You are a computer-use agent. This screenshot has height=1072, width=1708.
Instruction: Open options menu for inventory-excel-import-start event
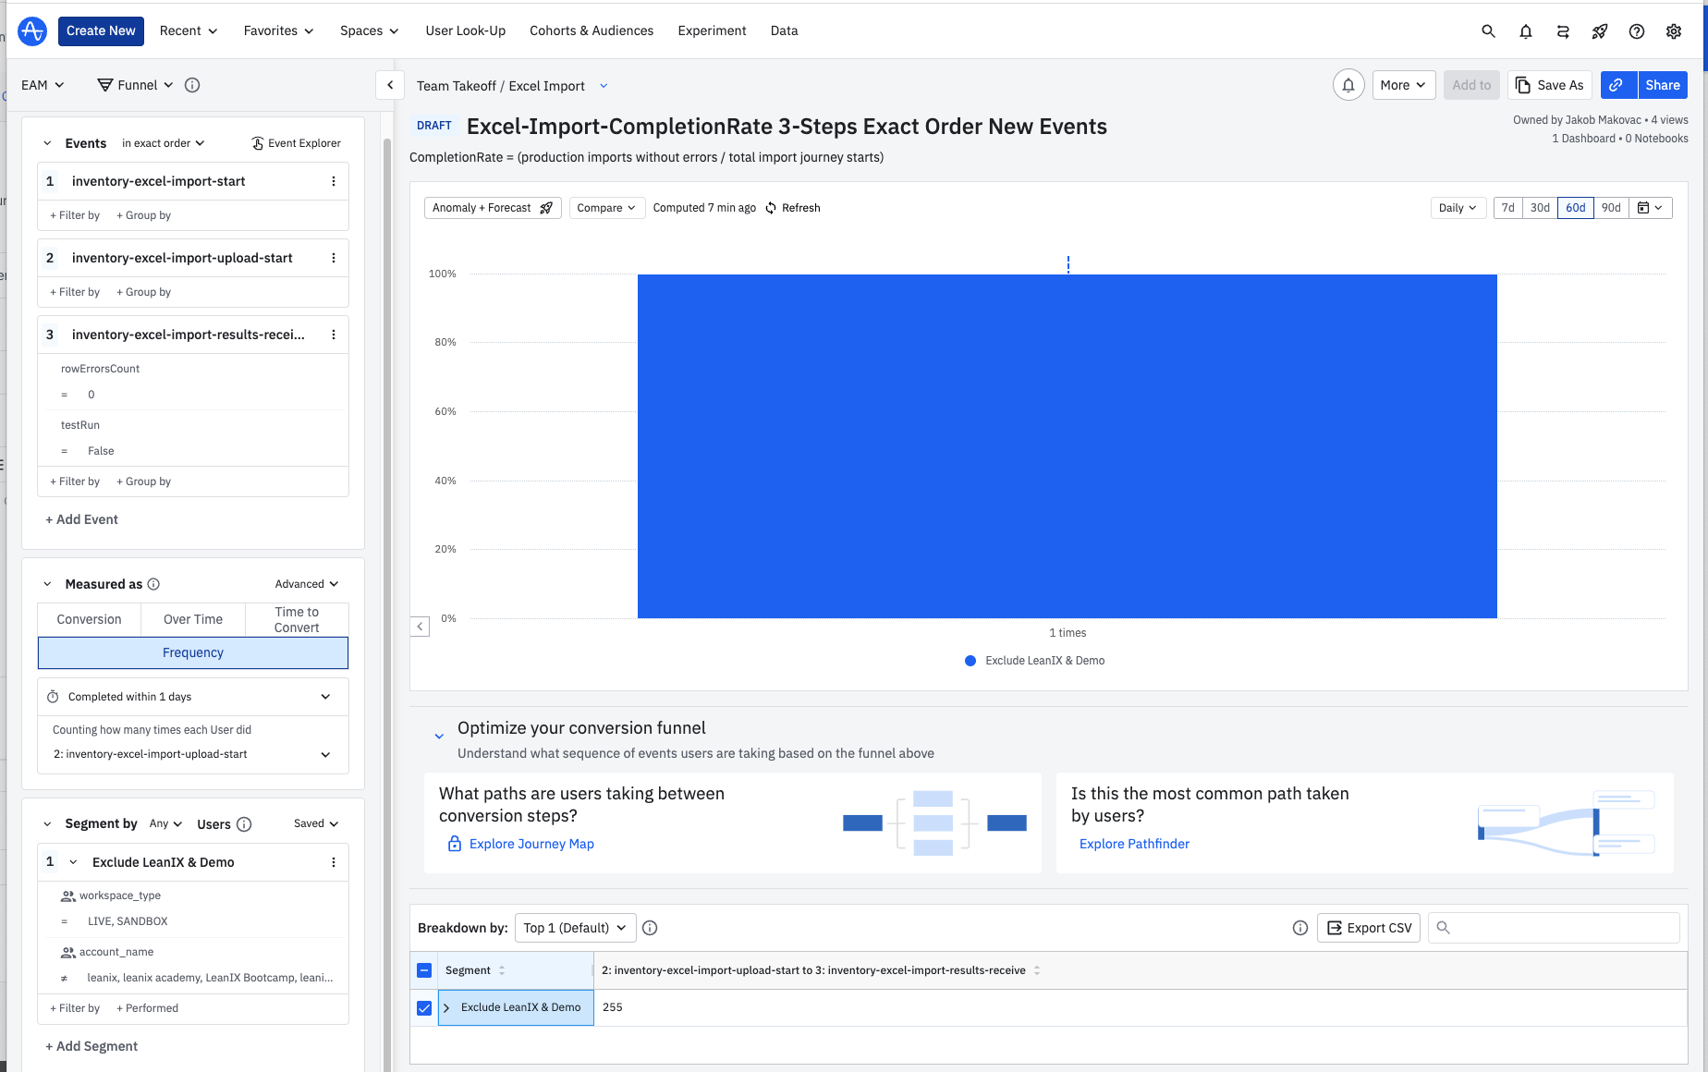pyautogui.click(x=334, y=181)
